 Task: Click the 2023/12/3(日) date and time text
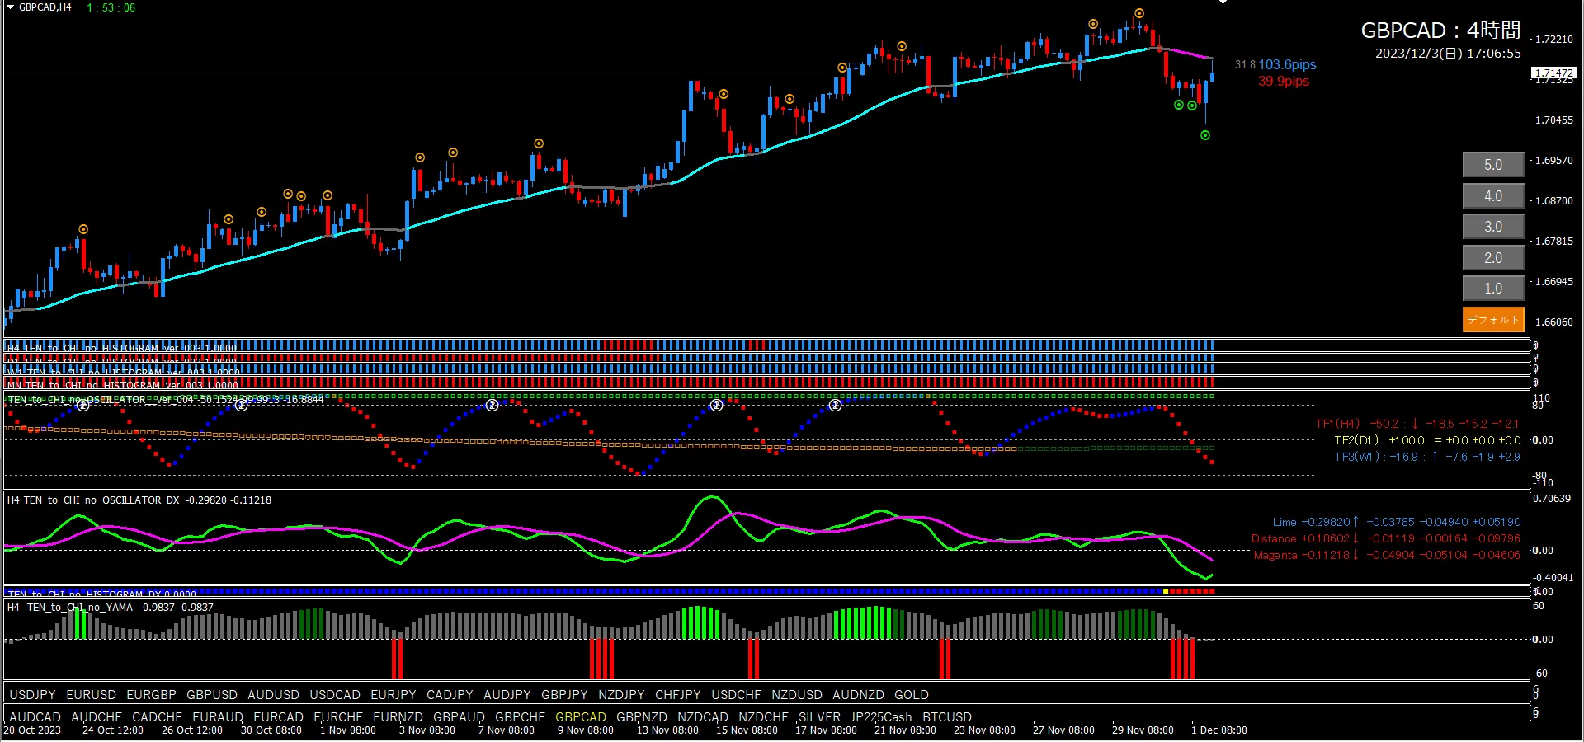pos(1448,54)
